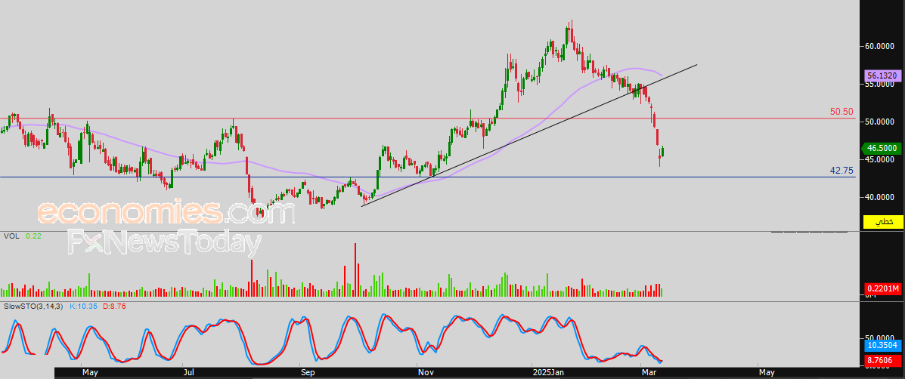Click the Sep date on the time axis

tap(309, 373)
